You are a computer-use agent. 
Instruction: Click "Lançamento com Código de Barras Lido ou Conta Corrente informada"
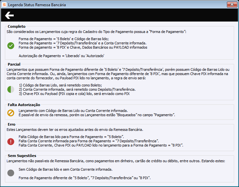[73, 111]
